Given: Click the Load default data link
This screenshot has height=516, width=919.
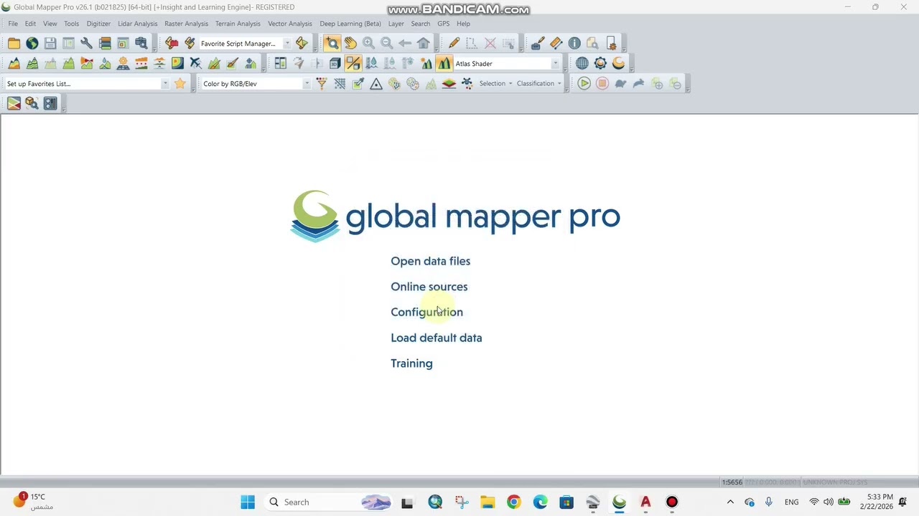Looking at the screenshot, I should pyautogui.click(x=437, y=338).
